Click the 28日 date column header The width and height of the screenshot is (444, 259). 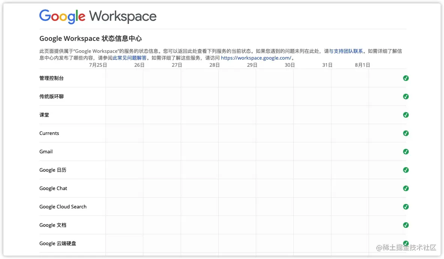214,65
